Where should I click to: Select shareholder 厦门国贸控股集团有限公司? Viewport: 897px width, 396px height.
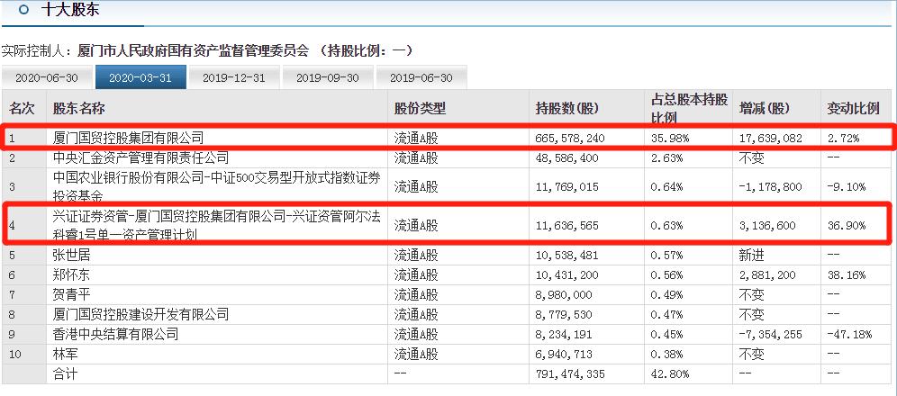point(128,138)
